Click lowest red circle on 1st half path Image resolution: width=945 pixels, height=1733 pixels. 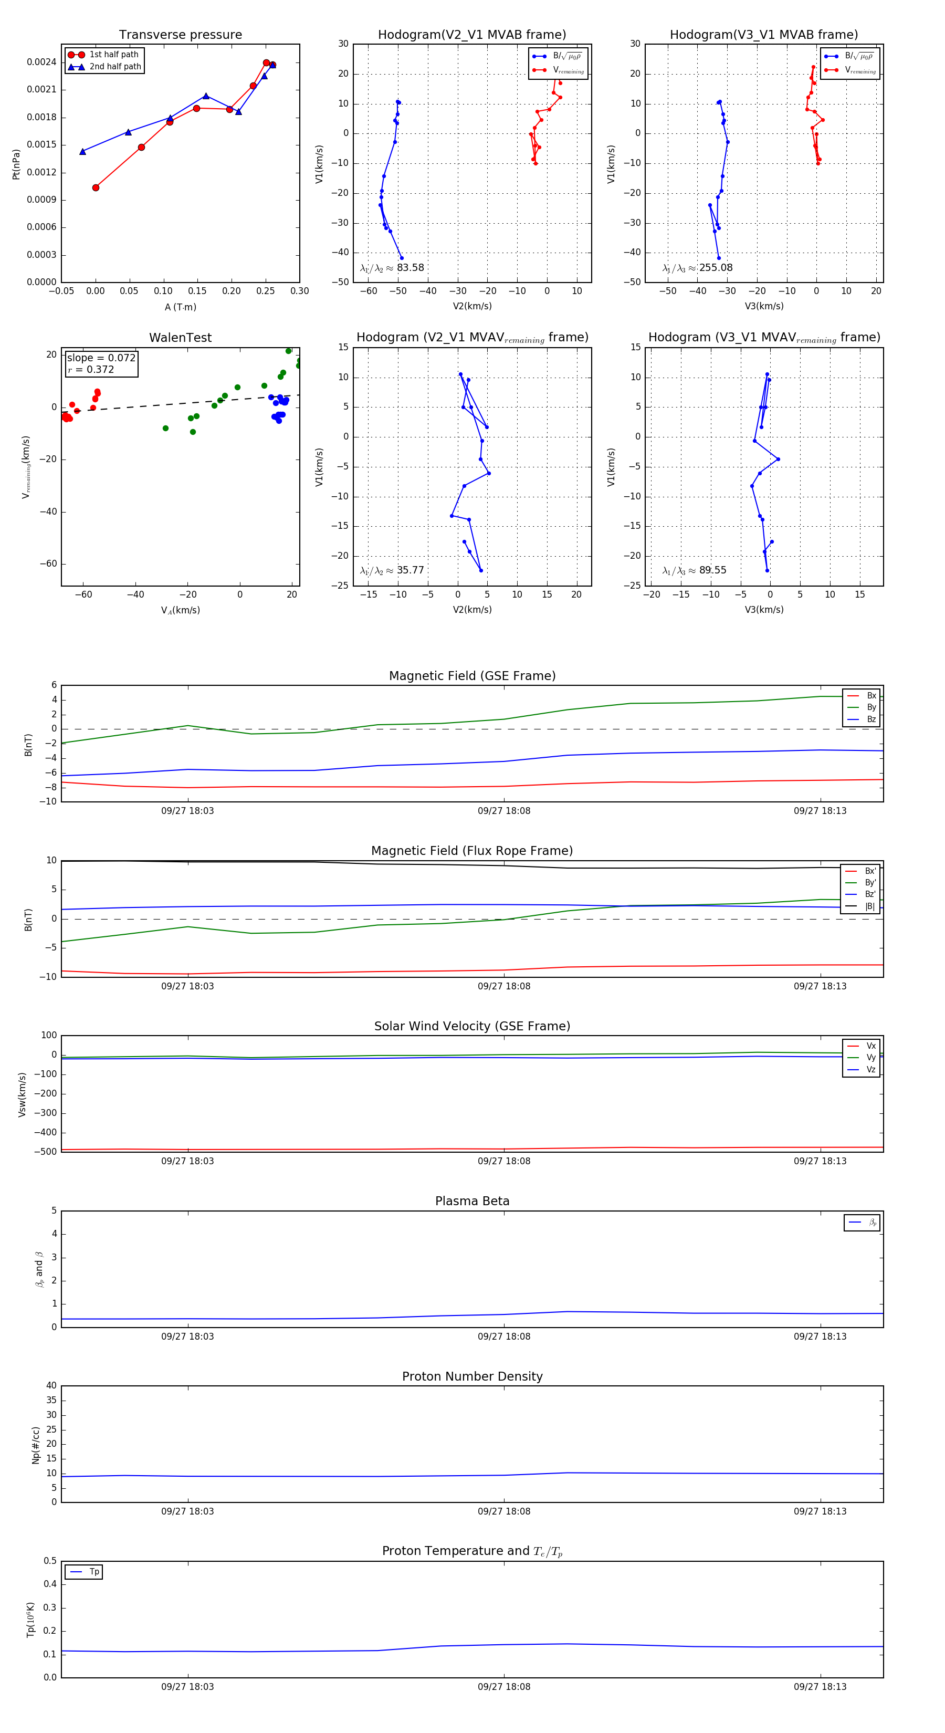point(96,187)
